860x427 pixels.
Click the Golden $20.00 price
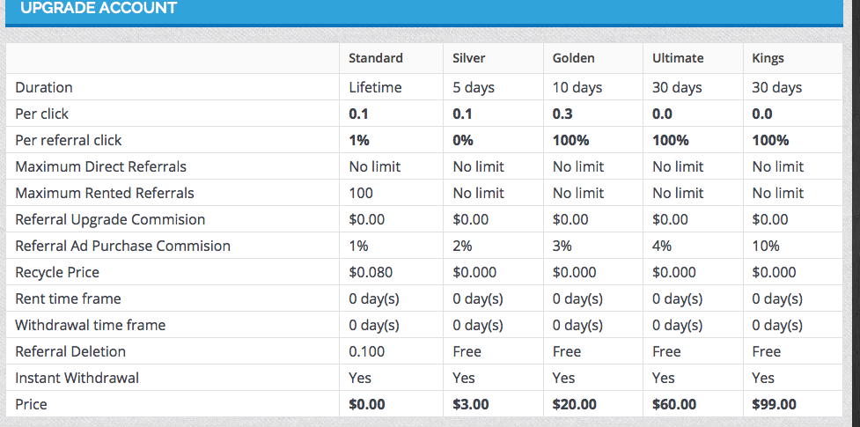click(575, 404)
